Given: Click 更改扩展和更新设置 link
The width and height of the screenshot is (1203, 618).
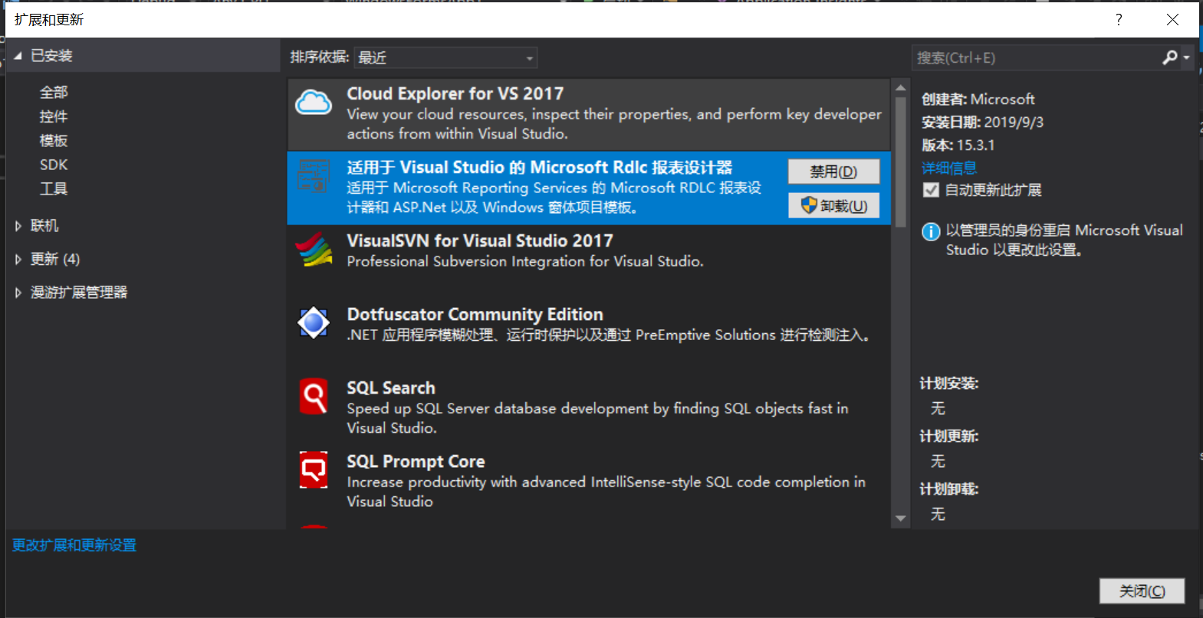Looking at the screenshot, I should tap(74, 544).
